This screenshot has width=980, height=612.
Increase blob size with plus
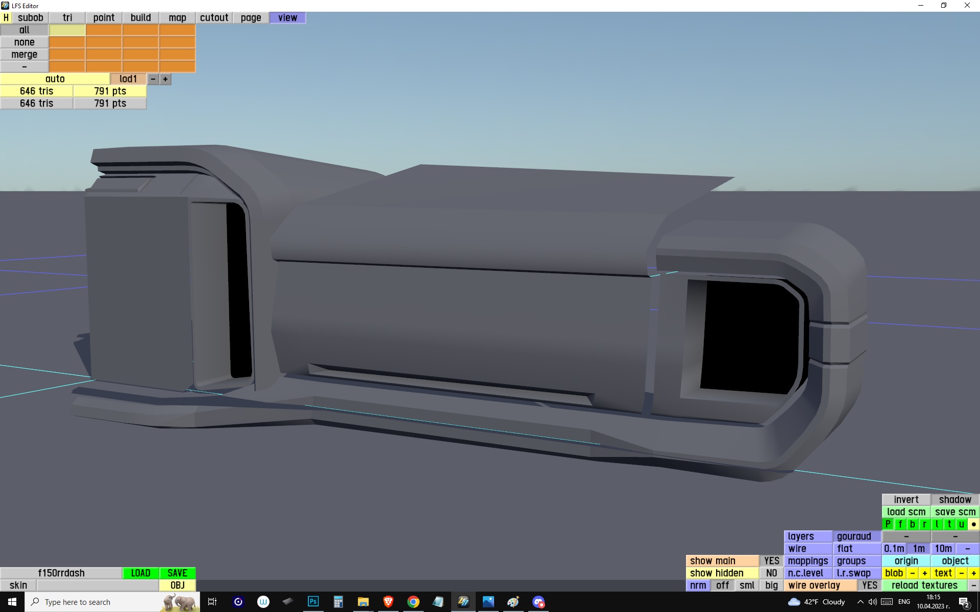point(924,573)
